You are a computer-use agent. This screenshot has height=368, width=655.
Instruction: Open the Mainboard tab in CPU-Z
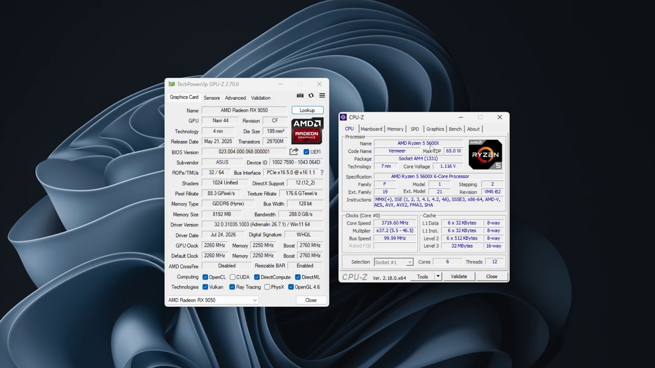pyautogui.click(x=372, y=129)
